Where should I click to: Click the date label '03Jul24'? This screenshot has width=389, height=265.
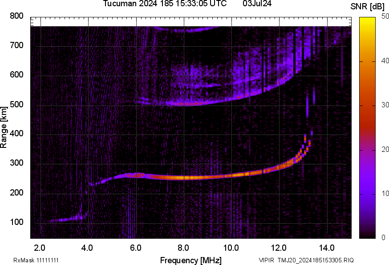pyautogui.click(x=257, y=4)
